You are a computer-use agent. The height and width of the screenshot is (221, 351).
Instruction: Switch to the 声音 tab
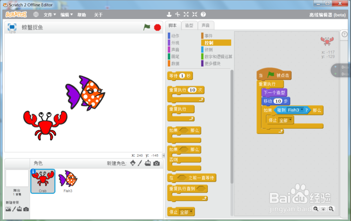tap(206, 25)
